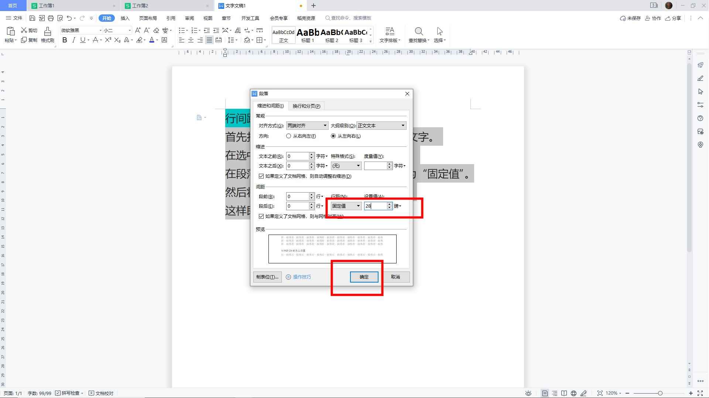The width and height of the screenshot is (709, 398).
Task: Open the outline level 正文文本 dropdown
Action: (x=381, y=126)
